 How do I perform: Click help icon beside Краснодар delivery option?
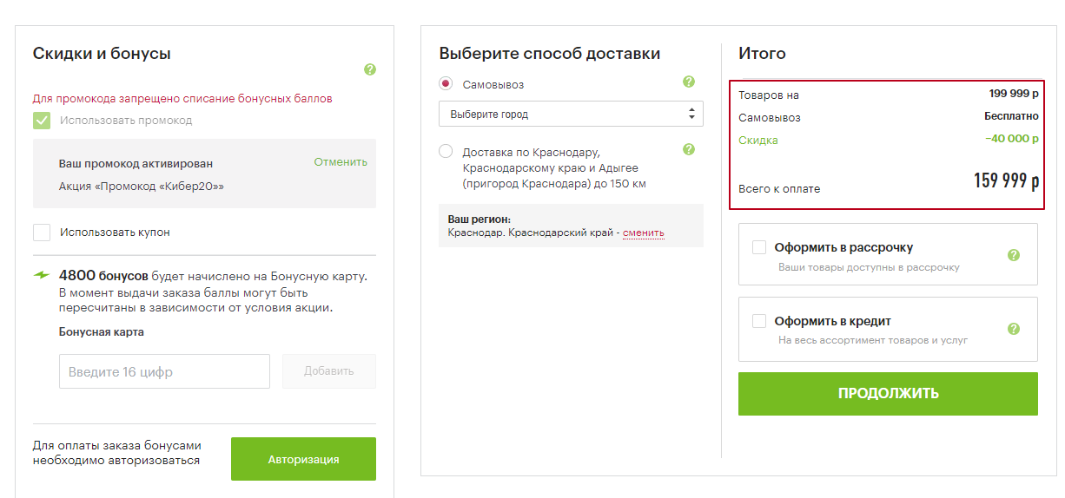(689, 149)
